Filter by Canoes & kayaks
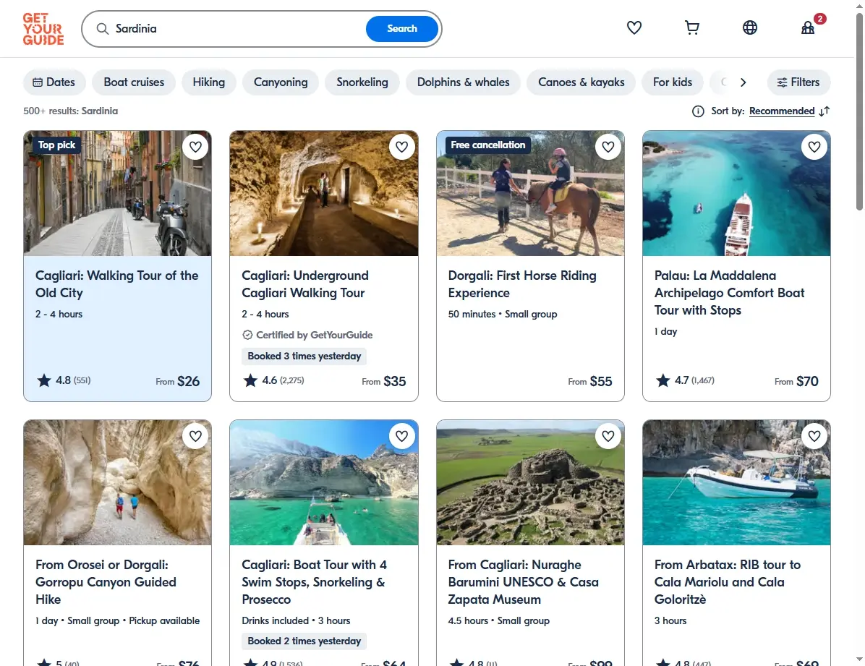This screenshot has height=666, width=865. pyautogui.click(x=581, y=82)
